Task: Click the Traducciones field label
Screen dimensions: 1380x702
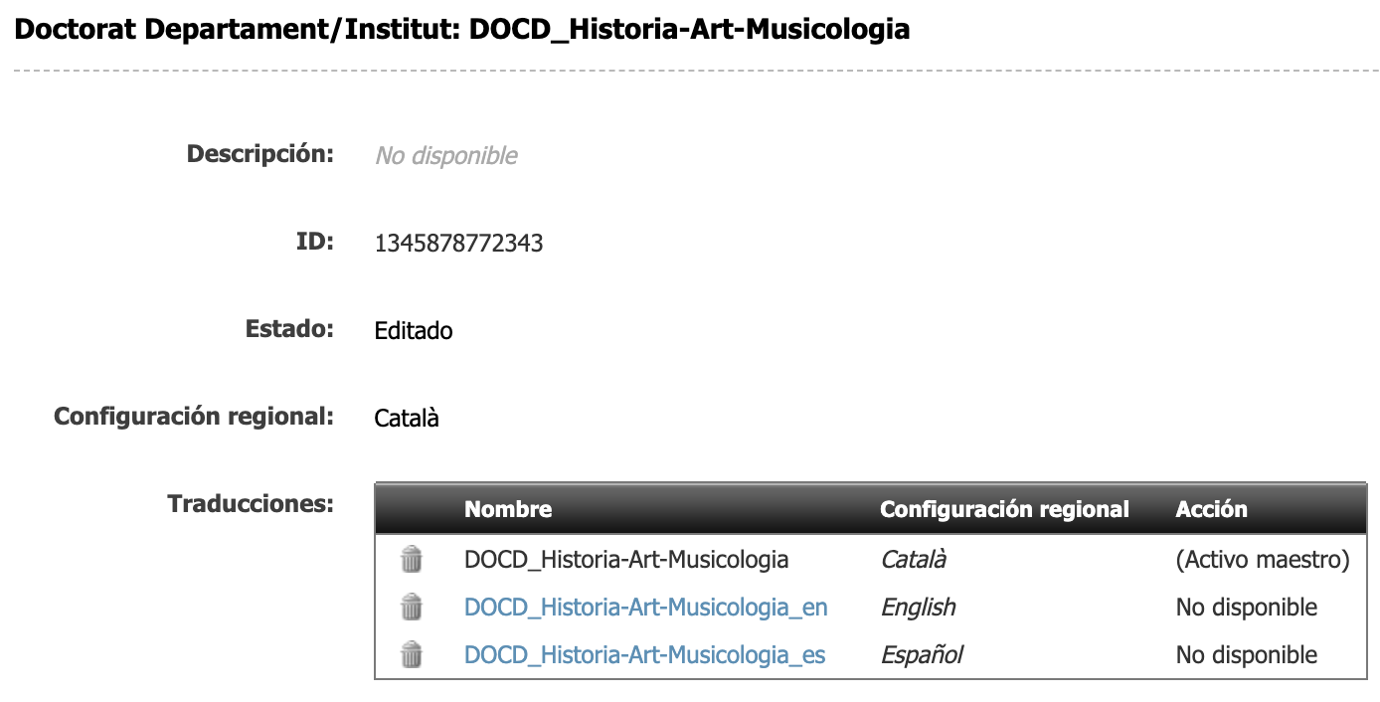Action: point(250,503)
